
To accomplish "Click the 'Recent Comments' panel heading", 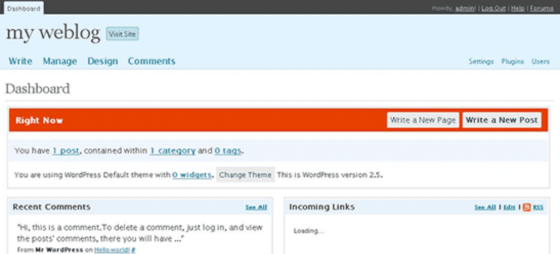I will [51, 207].
